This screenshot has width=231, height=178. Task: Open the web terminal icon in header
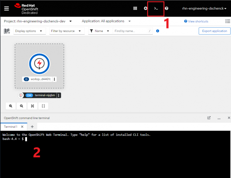pyautogui.click(x=156, y=8)
